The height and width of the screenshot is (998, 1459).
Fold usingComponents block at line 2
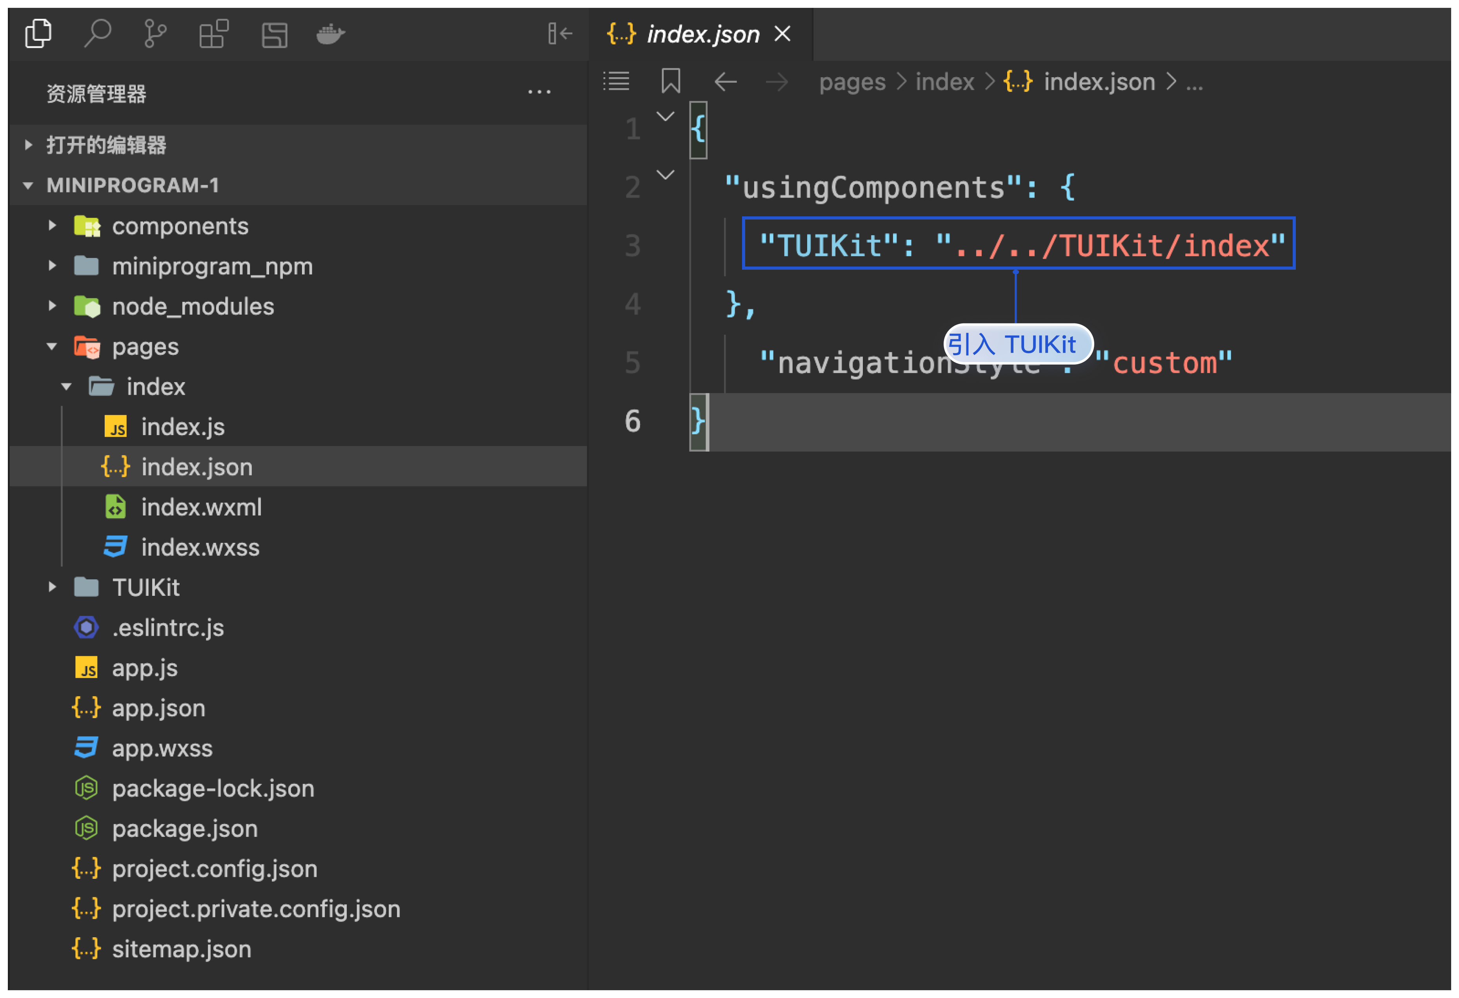point(666,174)
